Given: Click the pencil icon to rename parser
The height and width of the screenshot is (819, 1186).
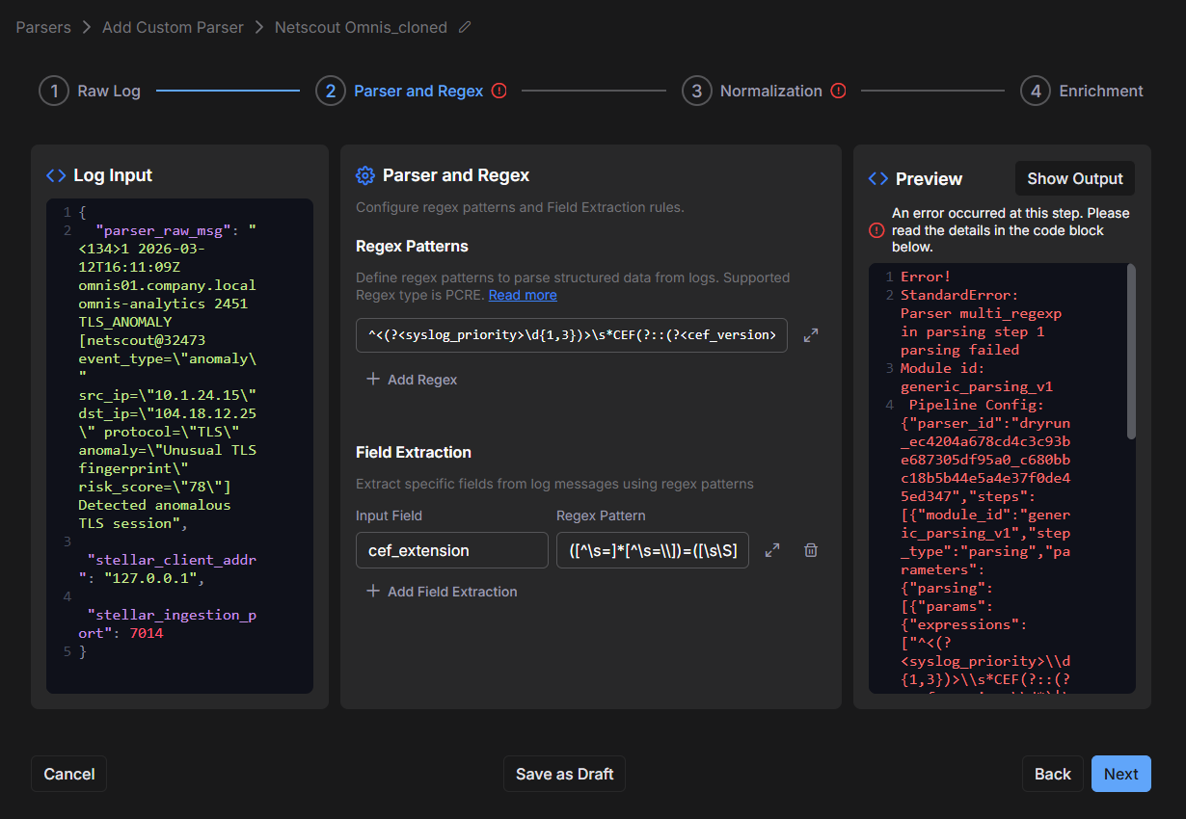Looking at the screenshot, I should click(465, 28).
